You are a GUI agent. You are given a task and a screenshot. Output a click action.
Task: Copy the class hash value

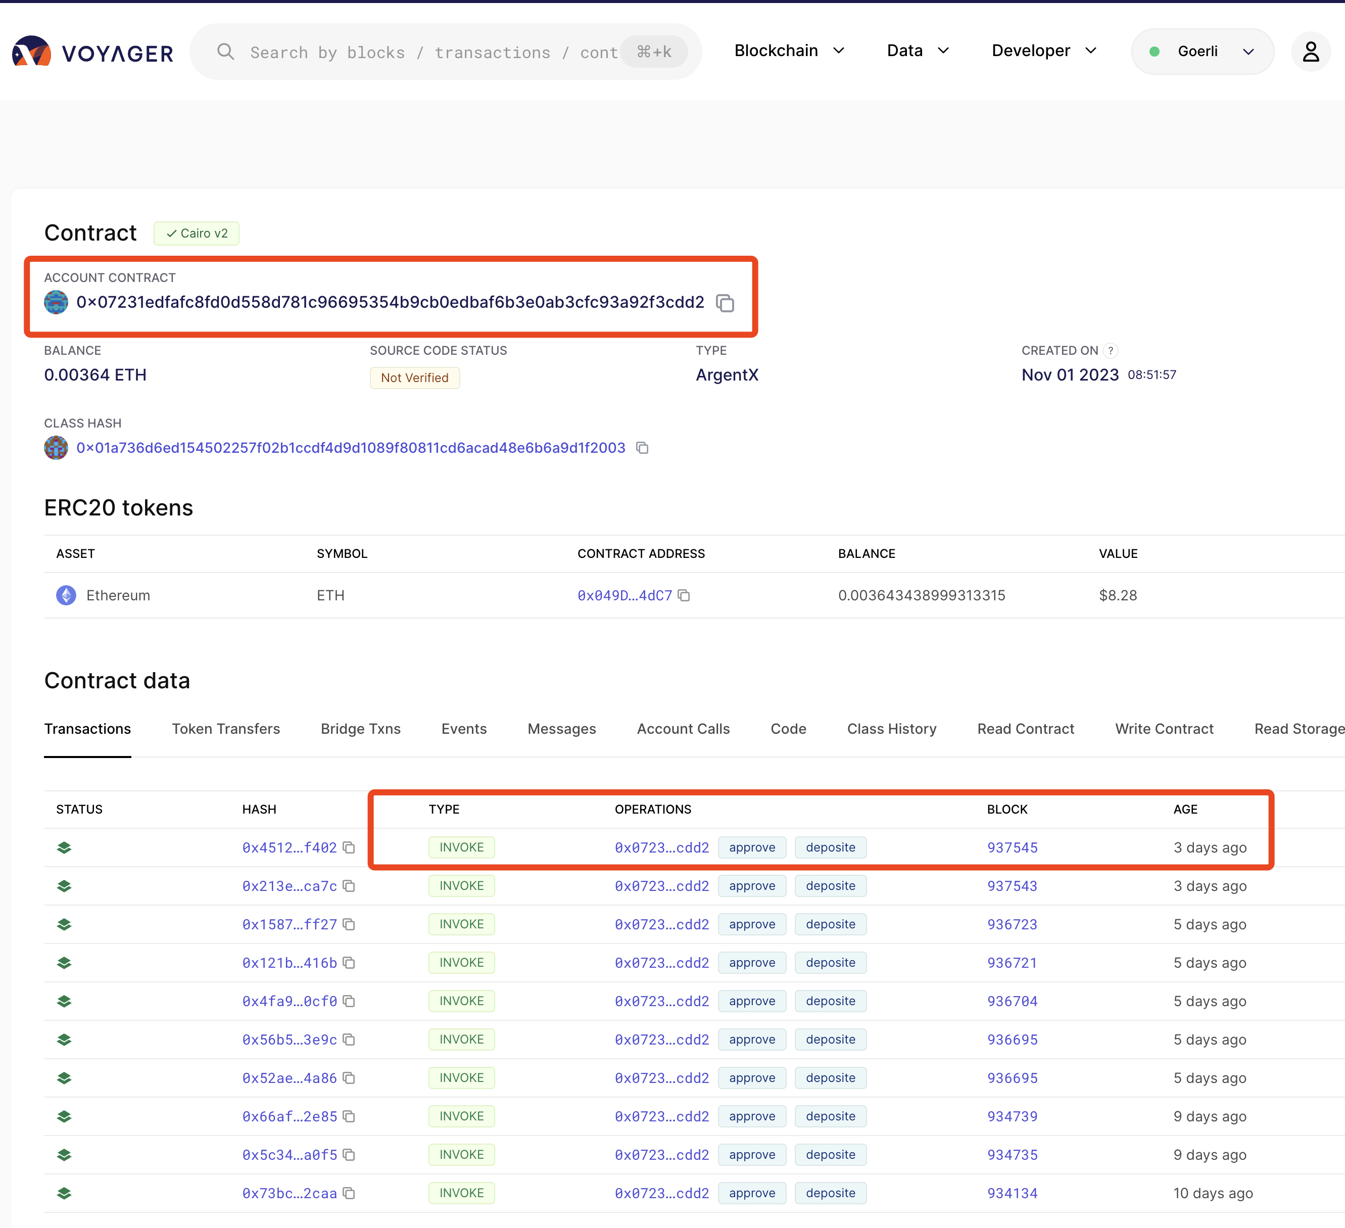(642, 448)
